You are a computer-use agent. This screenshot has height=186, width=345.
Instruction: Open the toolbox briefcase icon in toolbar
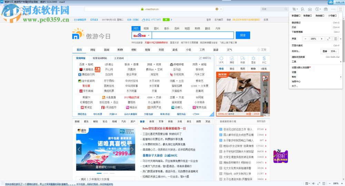tap(326, 9)
